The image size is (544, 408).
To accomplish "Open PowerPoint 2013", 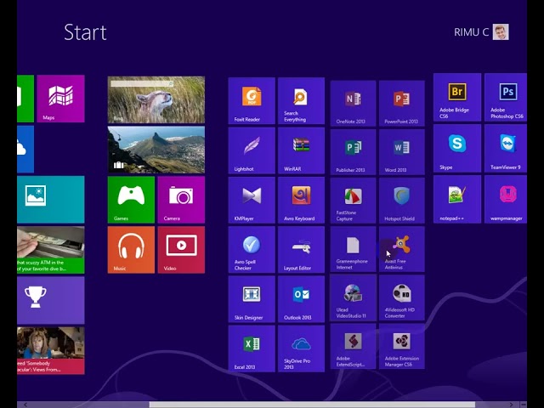I will [x=402, y=104].
